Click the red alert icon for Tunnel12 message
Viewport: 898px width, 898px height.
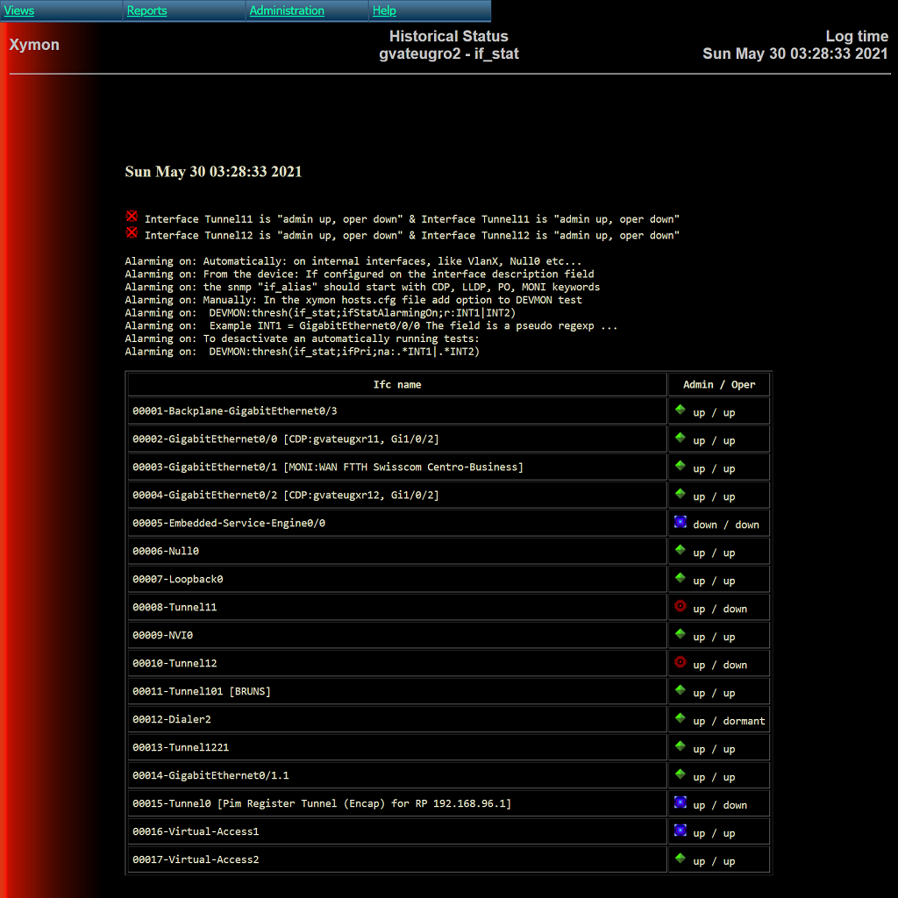pyautogui.click(x=132, y=232)
